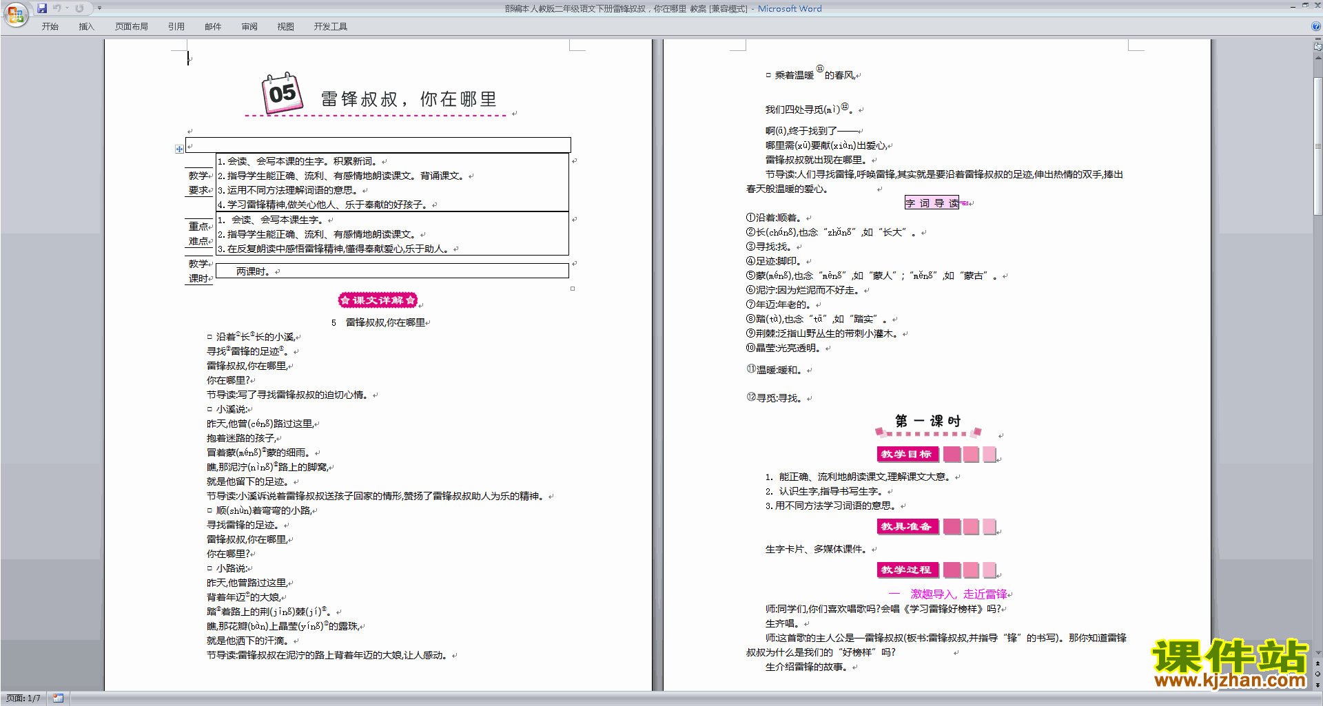Click the table move handle beside the first table

click(179, 149)
